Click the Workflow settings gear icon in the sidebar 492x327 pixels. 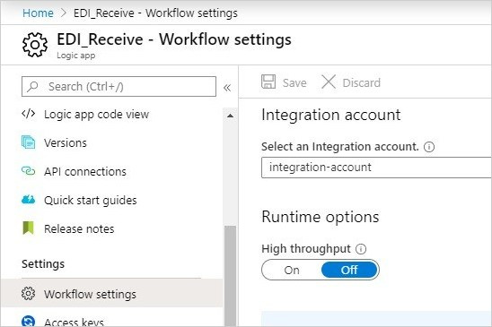(28, 294)
